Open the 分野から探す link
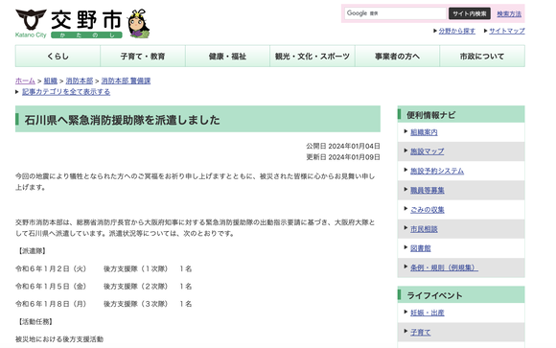The image size is (556, 348). tap(456, 31)
